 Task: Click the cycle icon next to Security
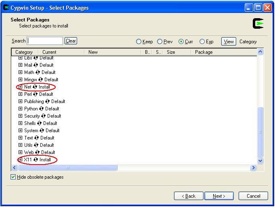44,116
